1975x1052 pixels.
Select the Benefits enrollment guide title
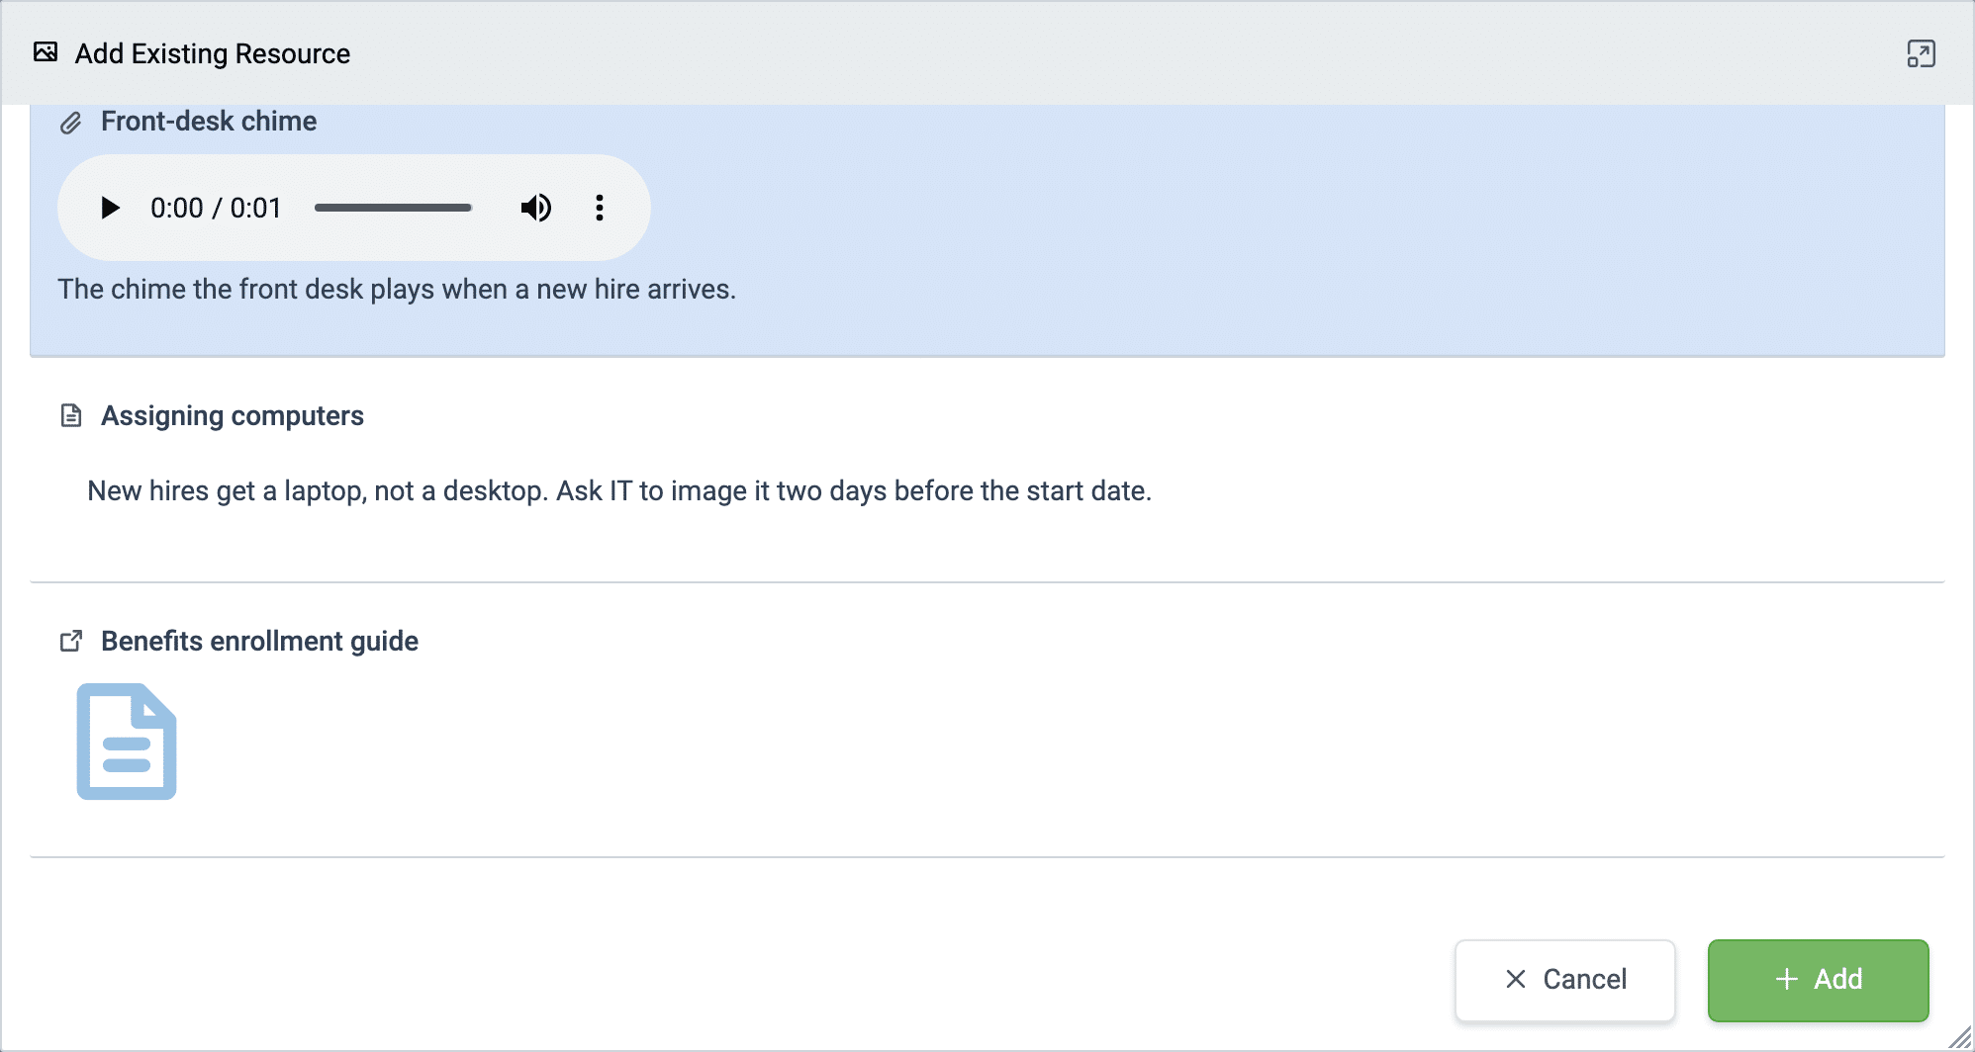[259, 642]
